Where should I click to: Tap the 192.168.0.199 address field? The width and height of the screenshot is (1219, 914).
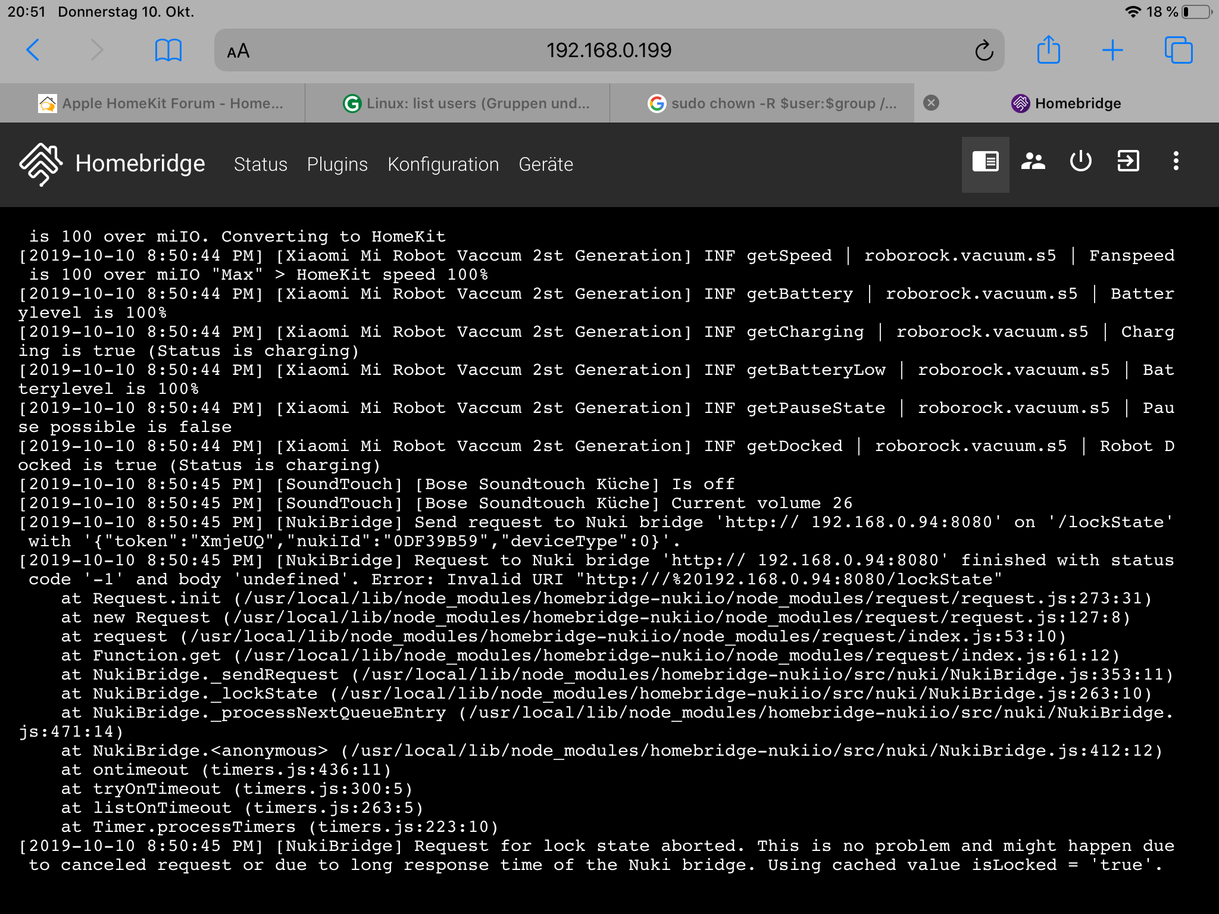pyautogui.click(x=608, y=51)
